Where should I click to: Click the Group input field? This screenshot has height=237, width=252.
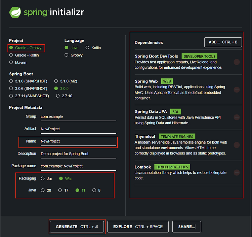coord(78,117)
